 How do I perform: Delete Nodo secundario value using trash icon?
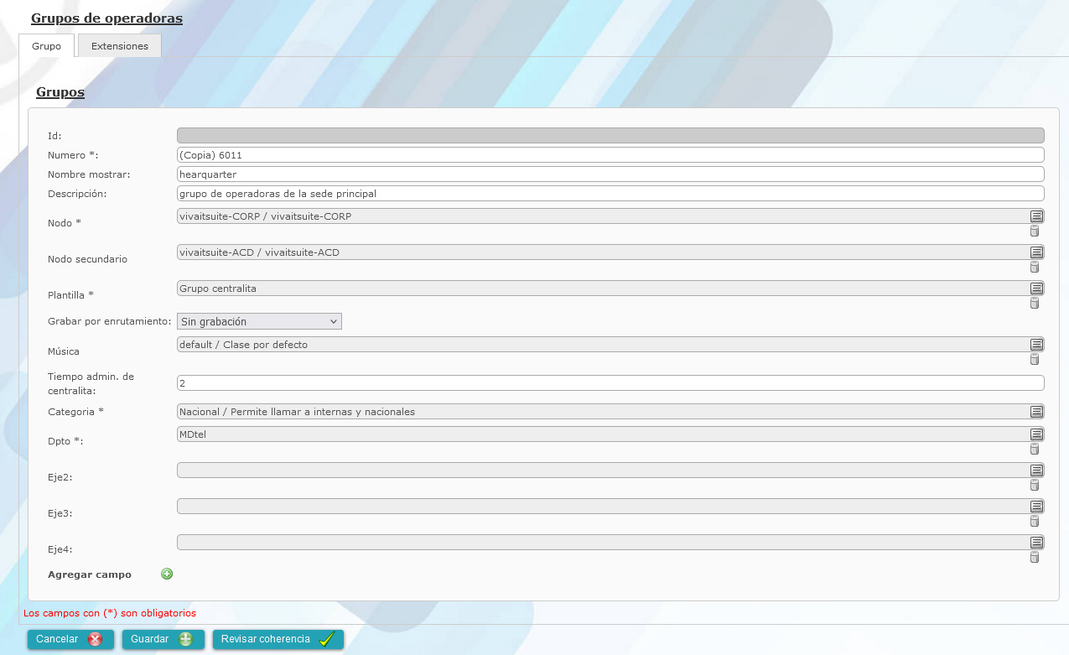(1034, 268)
